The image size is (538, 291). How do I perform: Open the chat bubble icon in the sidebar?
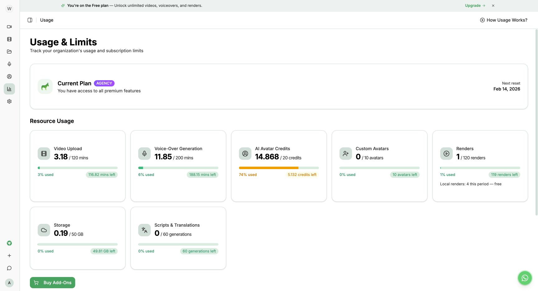(9, 268)
